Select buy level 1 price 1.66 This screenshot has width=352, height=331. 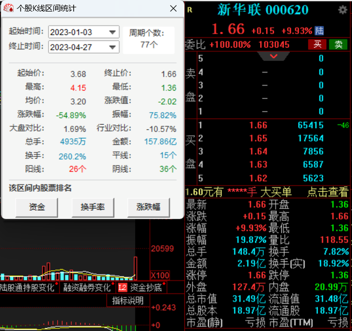pyautogui.click(x=258, y=125)
